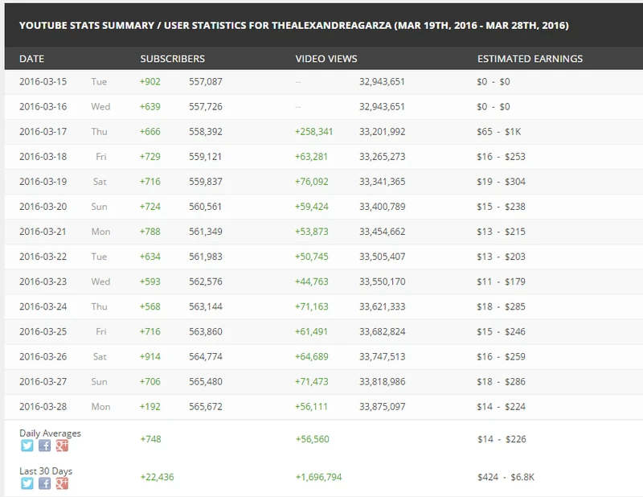Viewport: 643px width, 497px height.
Task: Click daily average subscribers +748
Action: pyautogui.click(x=151, y=439)
